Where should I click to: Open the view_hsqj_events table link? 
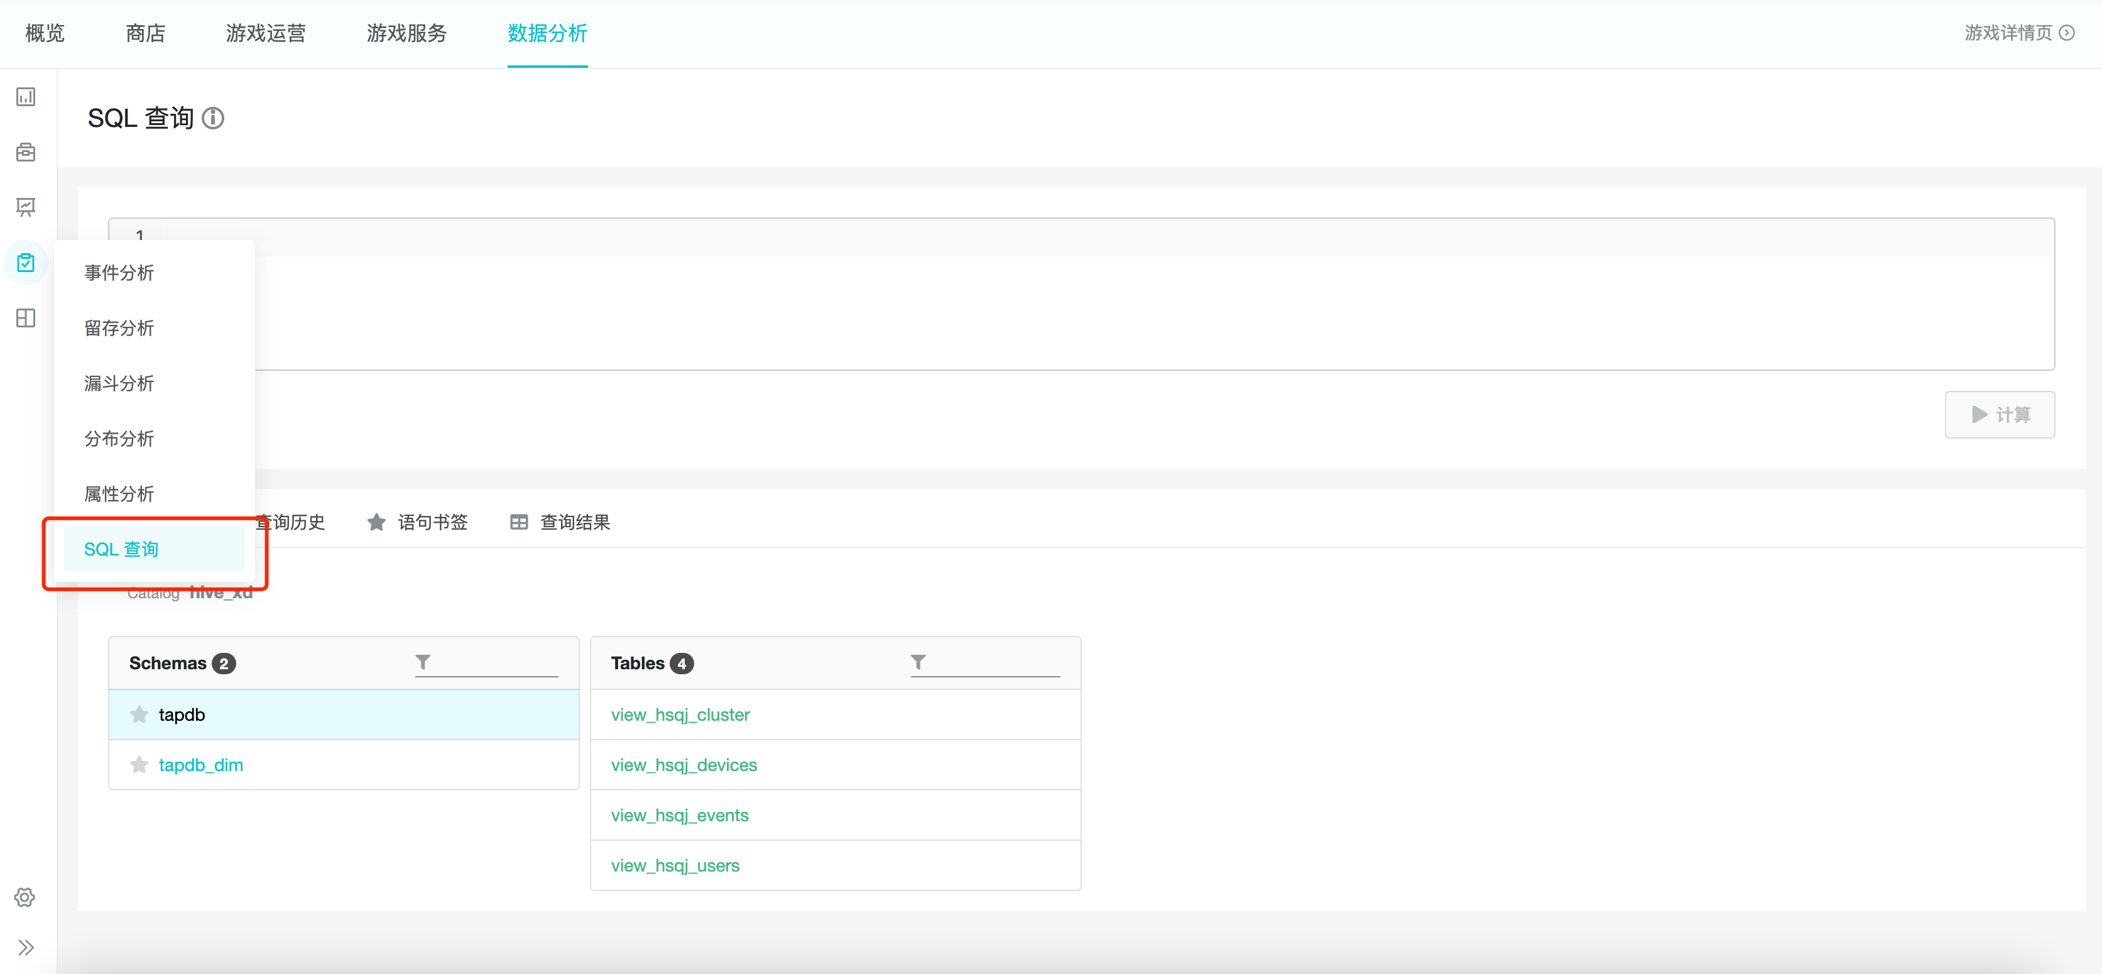[x=679, y=815]
